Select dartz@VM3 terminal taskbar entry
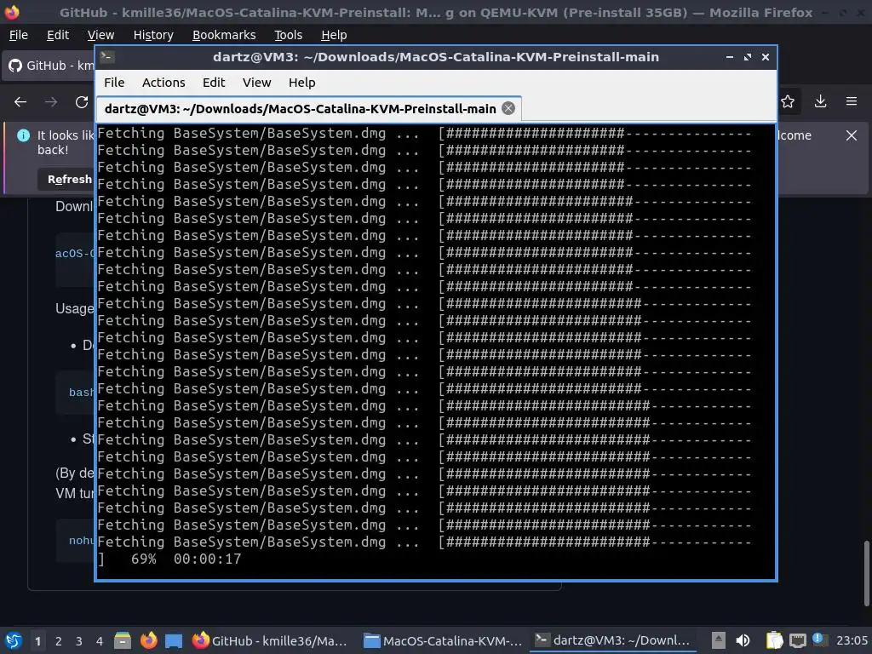The image size is (872, 654). click(612, 640)
